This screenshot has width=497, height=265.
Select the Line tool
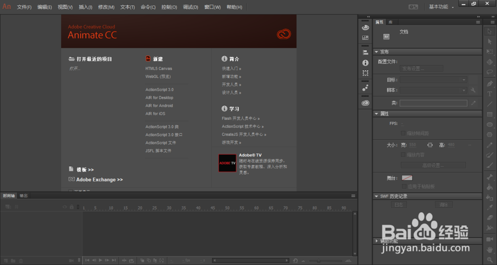click(490, 104)
